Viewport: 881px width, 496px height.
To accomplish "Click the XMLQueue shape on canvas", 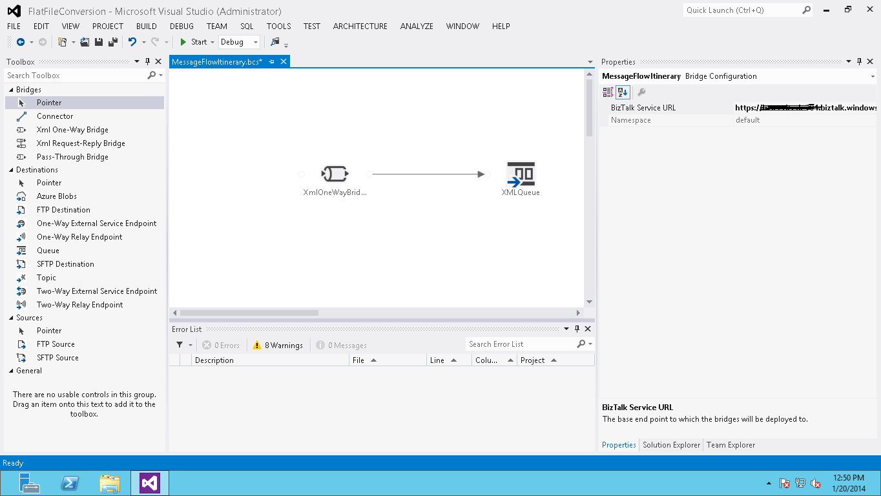I will pyautogui.click(x=521, y=174).
